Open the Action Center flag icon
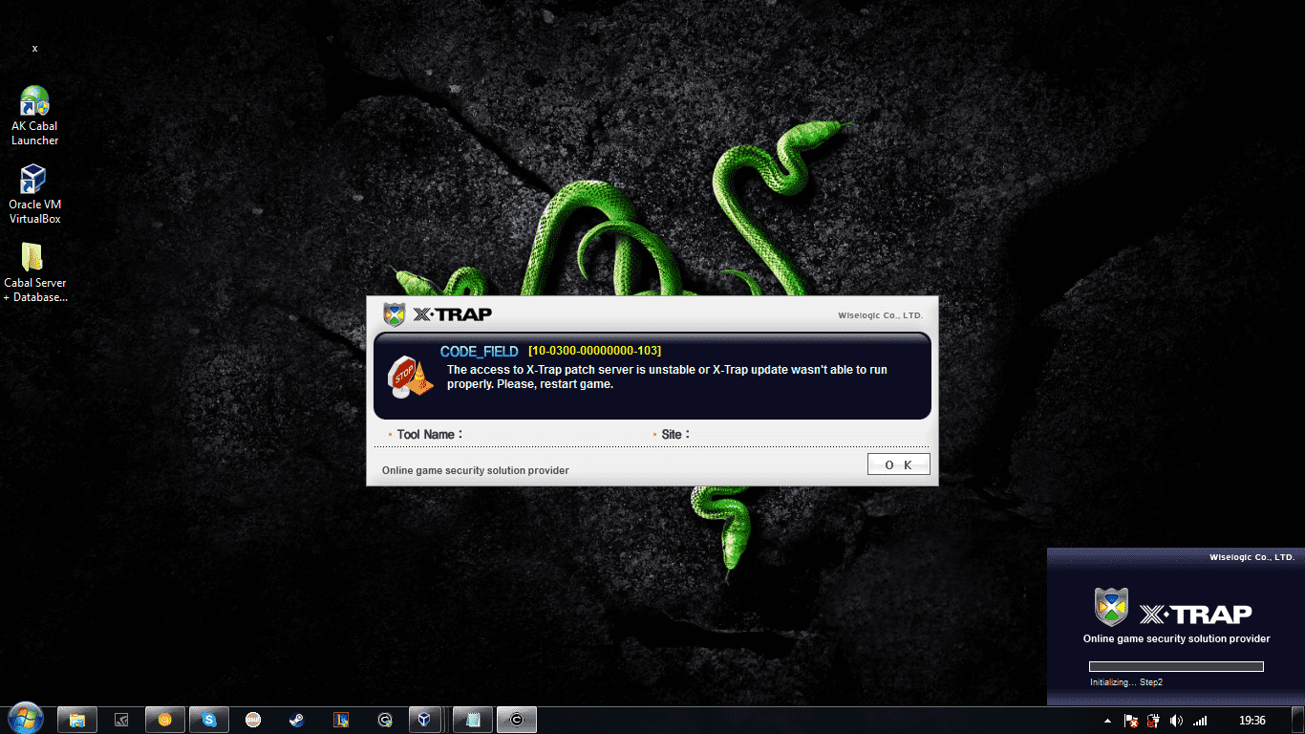1305x734 pixels. pos(1131,721)
